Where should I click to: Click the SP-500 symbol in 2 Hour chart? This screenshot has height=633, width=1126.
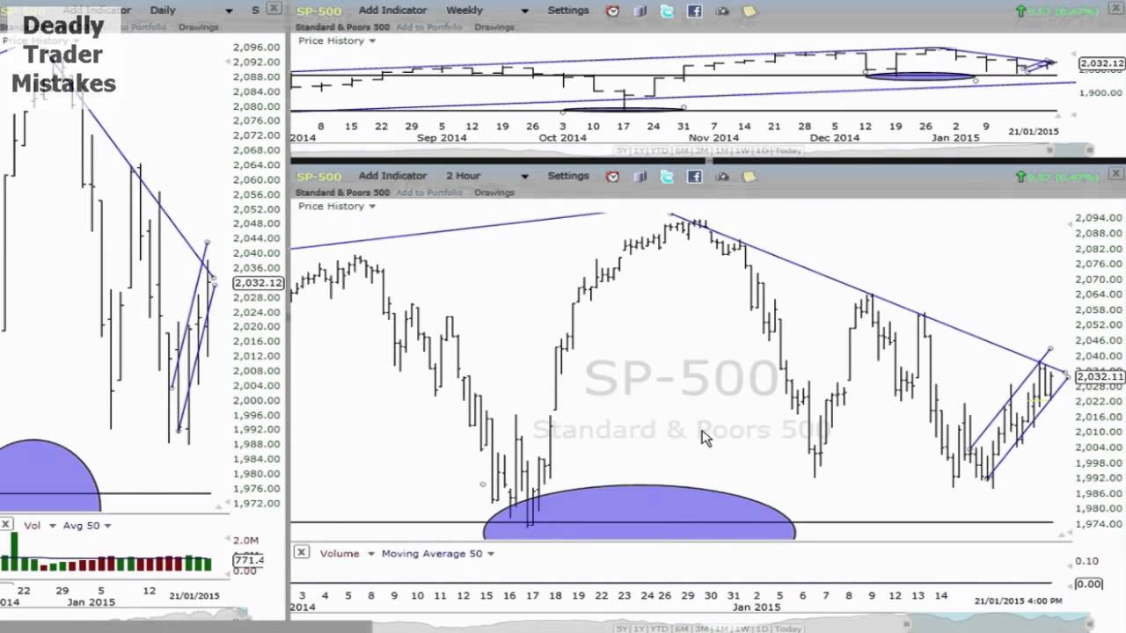(x=318, y=177)
